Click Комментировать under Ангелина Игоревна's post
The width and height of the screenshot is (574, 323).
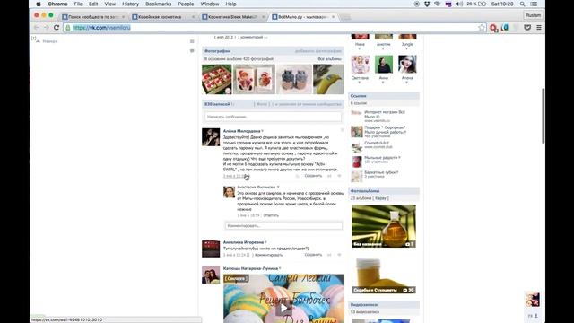click(269, 255)
